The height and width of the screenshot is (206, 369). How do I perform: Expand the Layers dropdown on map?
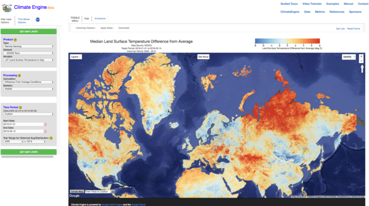point(75,57)
